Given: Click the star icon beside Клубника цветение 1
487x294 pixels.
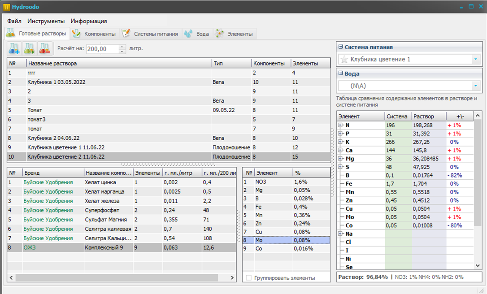Looking at the screenshot, I should point(344,59).
